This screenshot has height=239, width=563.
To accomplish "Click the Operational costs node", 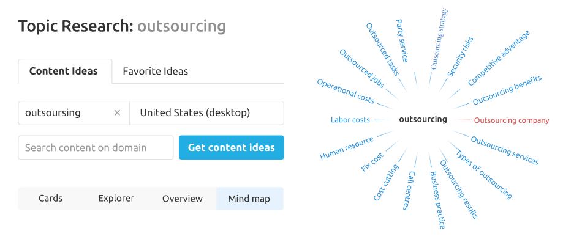I will (346, 91).
